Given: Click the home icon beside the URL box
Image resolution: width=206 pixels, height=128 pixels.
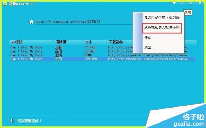Looking at the screenshot, I should click(x=31, y=22).
